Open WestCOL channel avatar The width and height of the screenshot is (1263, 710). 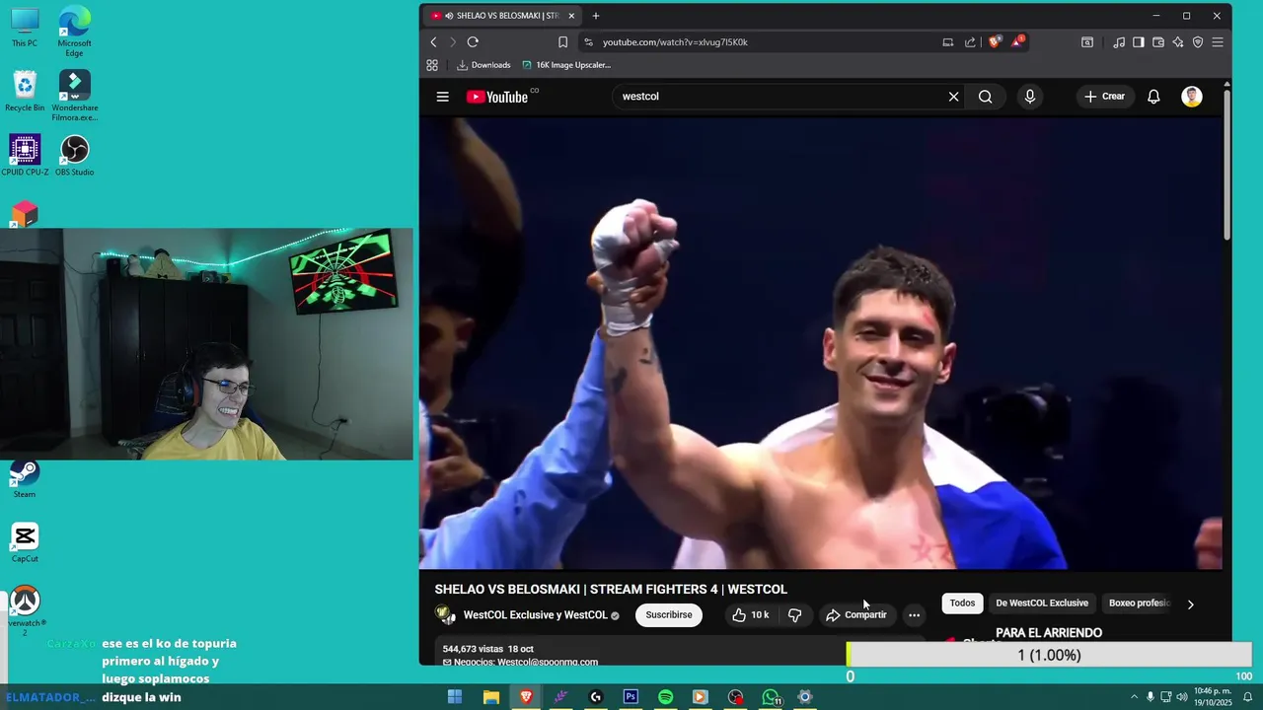click(445, 614)
